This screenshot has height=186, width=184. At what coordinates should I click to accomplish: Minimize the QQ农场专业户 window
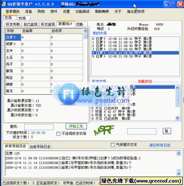click(x=167, y=4)
